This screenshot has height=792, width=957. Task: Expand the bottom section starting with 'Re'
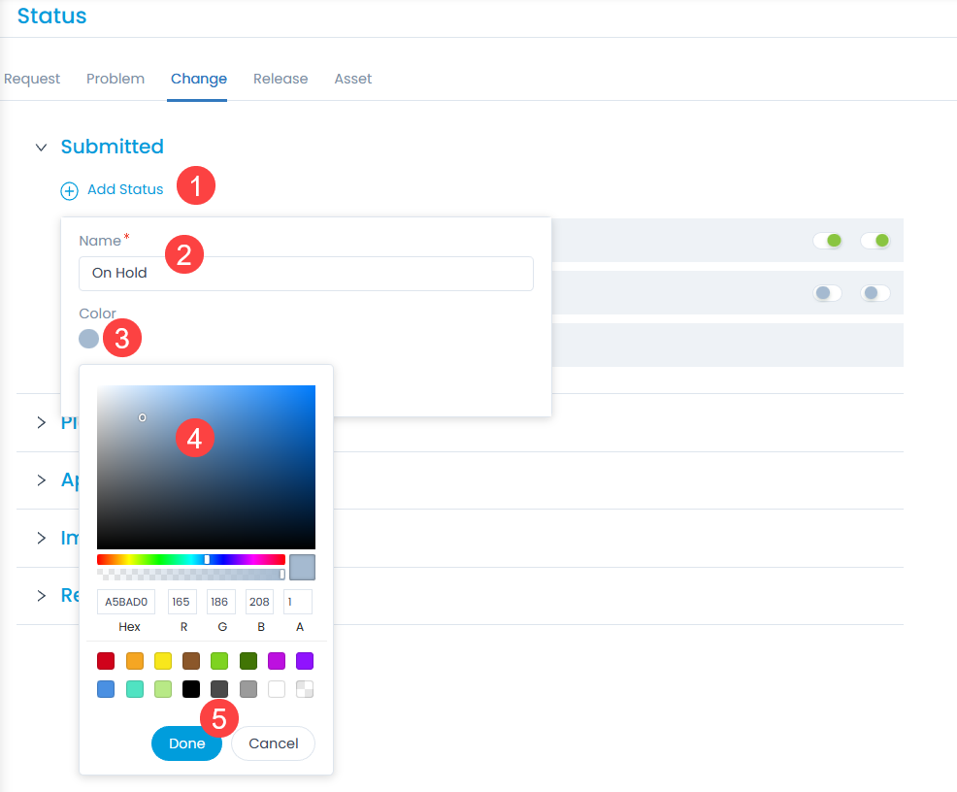pyautogui.click(x=40, y=595)
